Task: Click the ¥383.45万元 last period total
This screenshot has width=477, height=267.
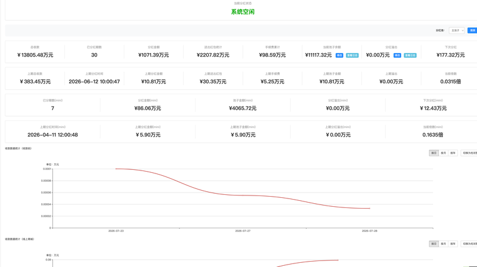Action: (x=35, y=82)
